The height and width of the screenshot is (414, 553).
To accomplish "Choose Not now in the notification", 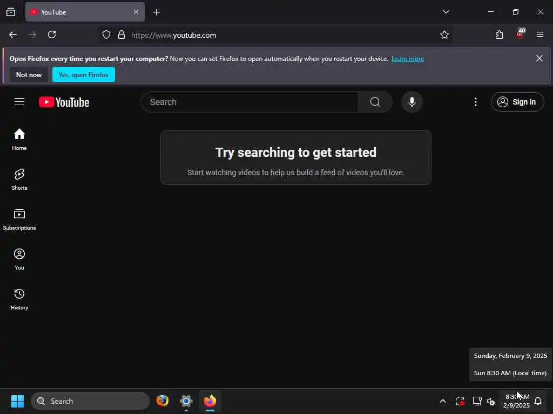I will [x=29, y=74].
